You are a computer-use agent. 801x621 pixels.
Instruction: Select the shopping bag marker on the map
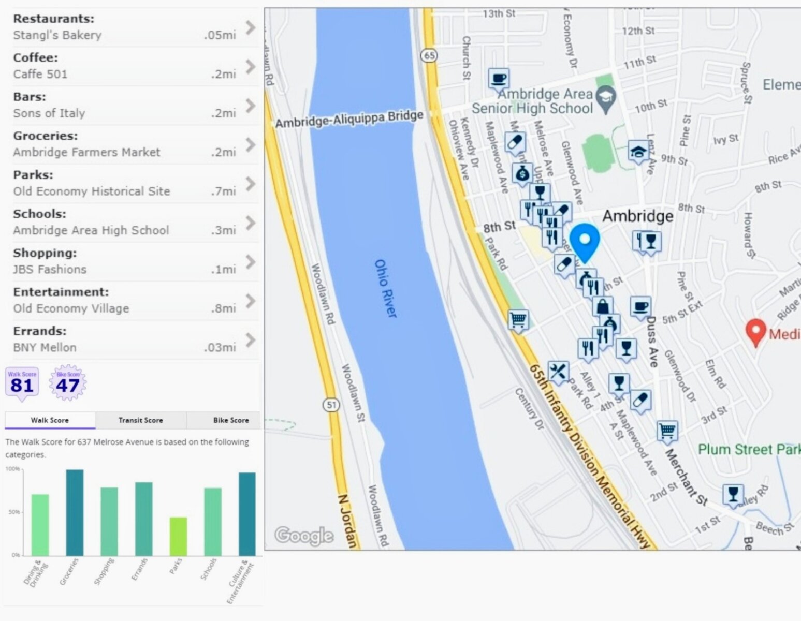click(x=603, y=307)
